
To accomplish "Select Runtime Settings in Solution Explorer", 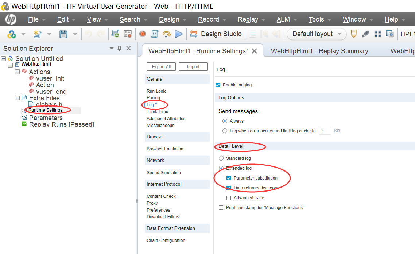I will [45, 110].
